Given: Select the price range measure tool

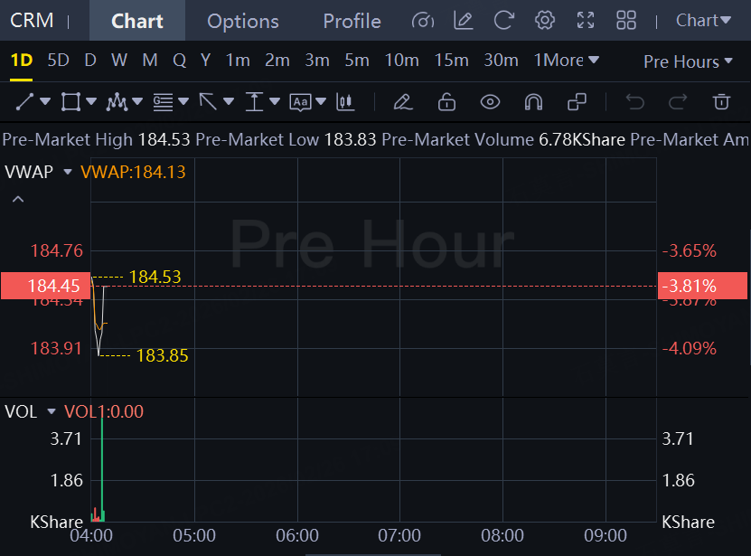Looking at the screenshot, I should [254, 101].
